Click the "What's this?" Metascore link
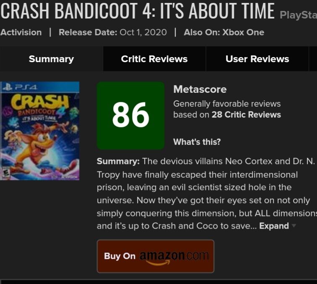The image size is (317, 284). [x=197, y=142]
